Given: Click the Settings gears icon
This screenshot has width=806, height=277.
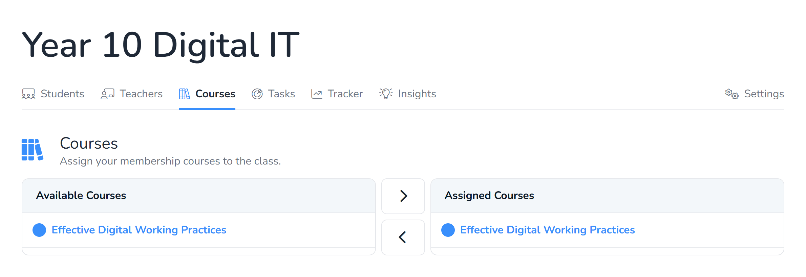Looking at the screenshot, I should [731, 94].
